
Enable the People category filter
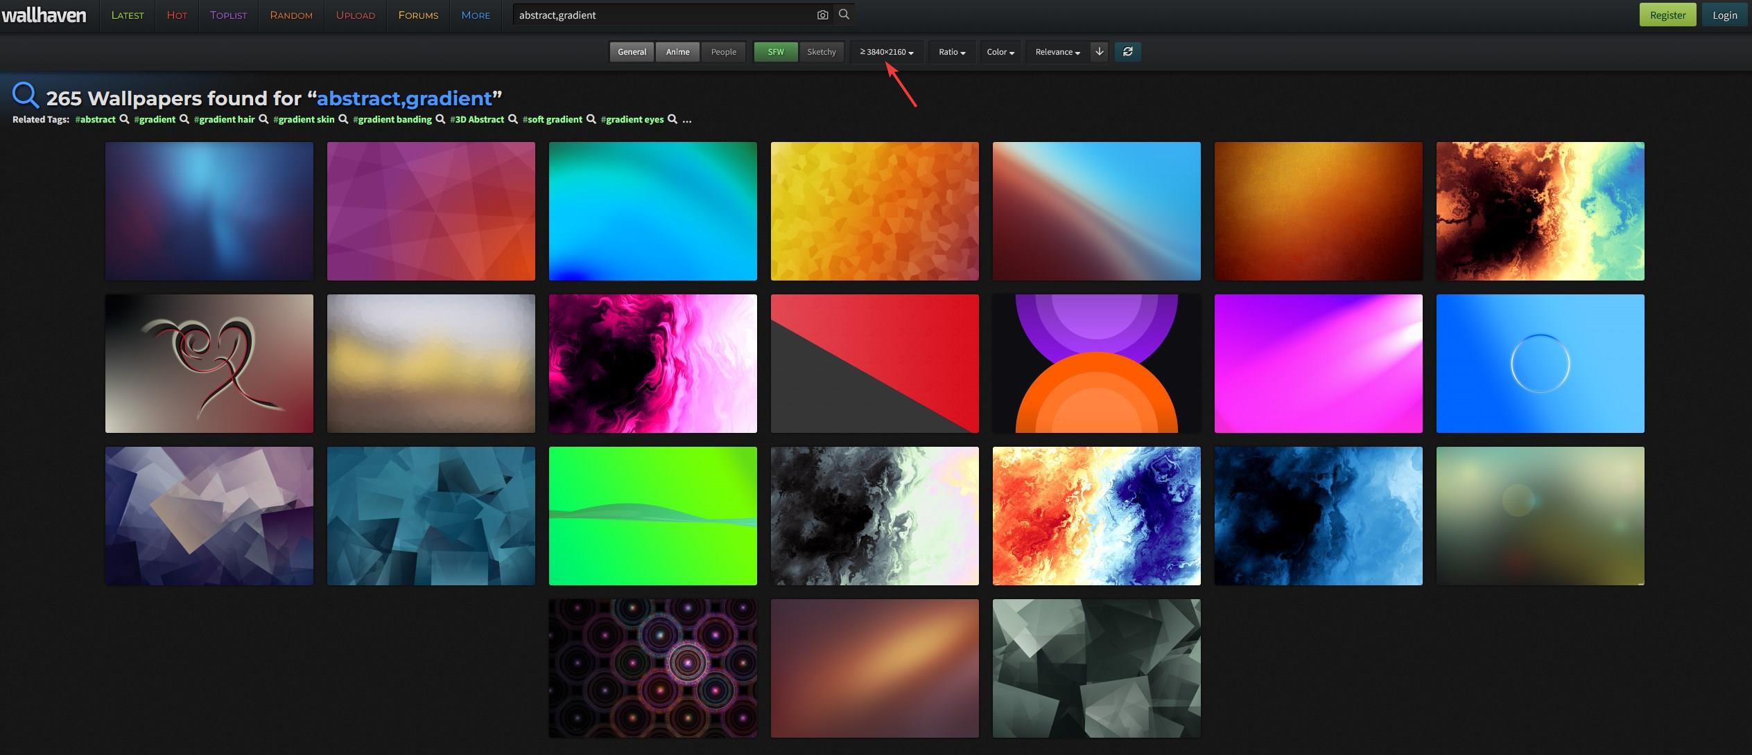tap(723, 52)
